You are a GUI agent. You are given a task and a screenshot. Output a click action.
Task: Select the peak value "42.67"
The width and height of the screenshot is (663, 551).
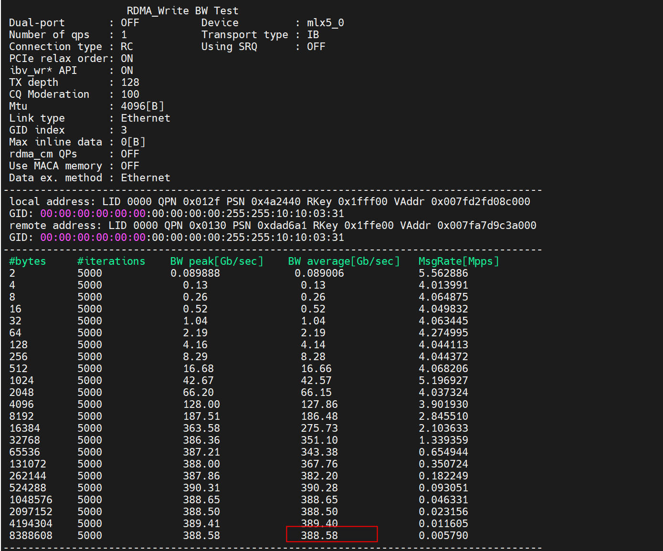point(198,380)
